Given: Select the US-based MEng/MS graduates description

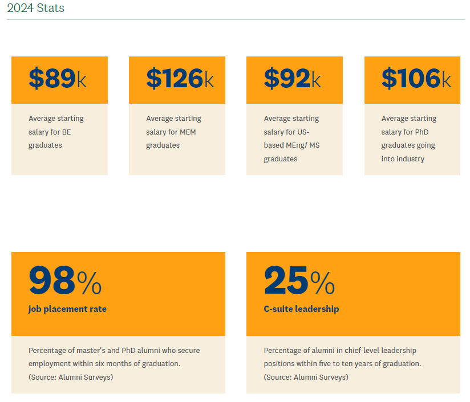Looking at the screenshot, I should tap(291, 139).
